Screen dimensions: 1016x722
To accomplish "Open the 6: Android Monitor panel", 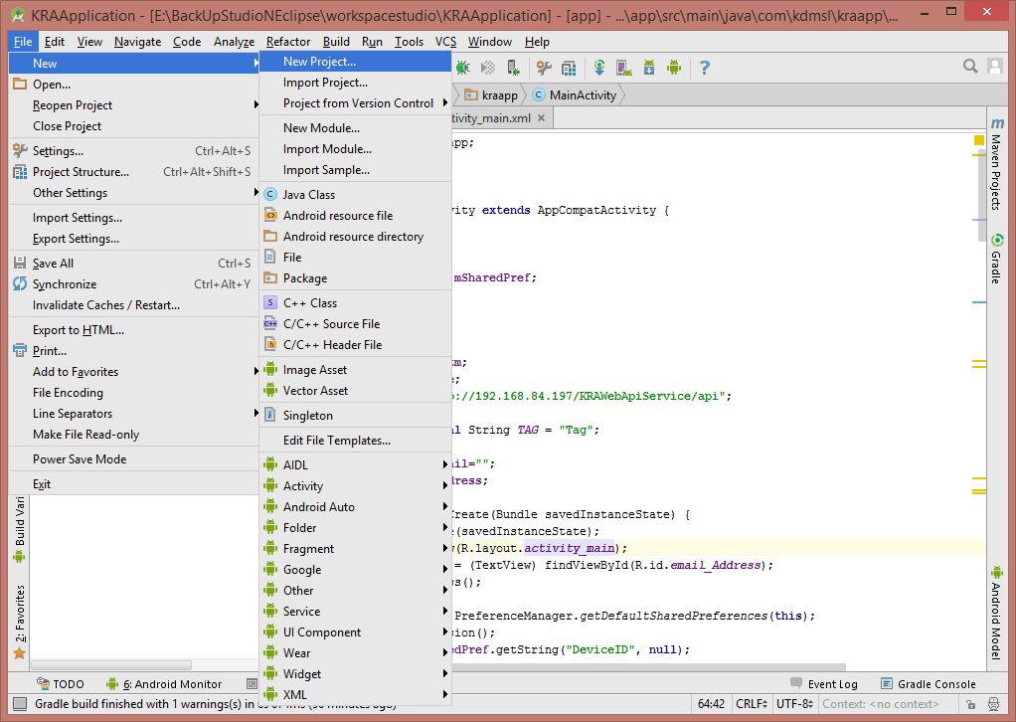I will click(x=174, y=683).
